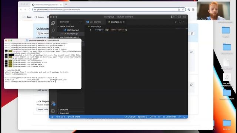Open the Explorer view in the VS Code activity bar

click(53, 23)
